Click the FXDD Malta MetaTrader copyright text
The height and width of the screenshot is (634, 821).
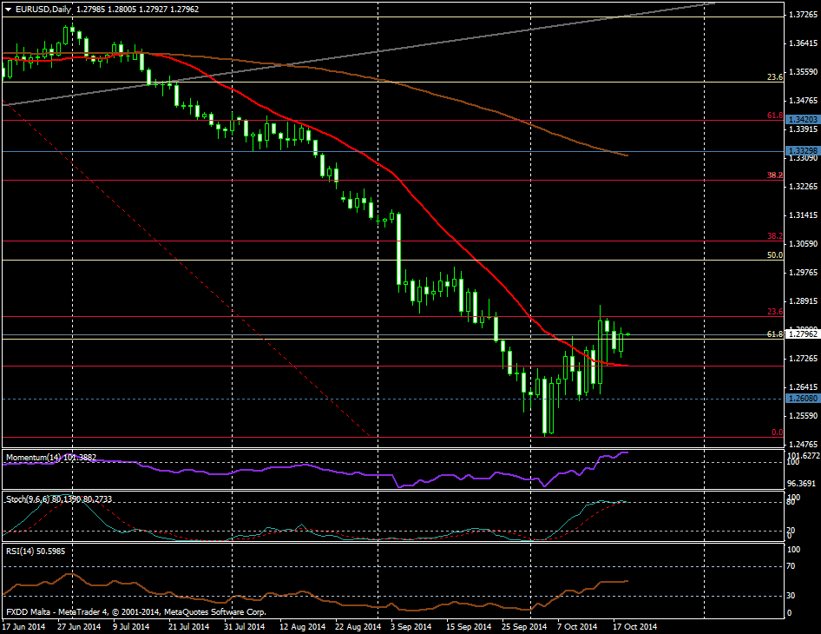(x=135, y=611)
